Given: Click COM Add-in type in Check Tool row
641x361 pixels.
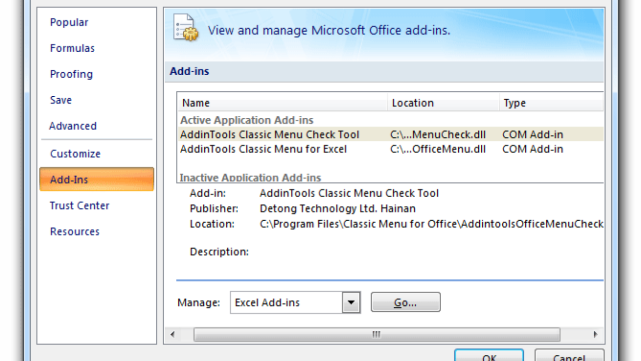Looking at the screenshot, I should (x=533, y=134).
